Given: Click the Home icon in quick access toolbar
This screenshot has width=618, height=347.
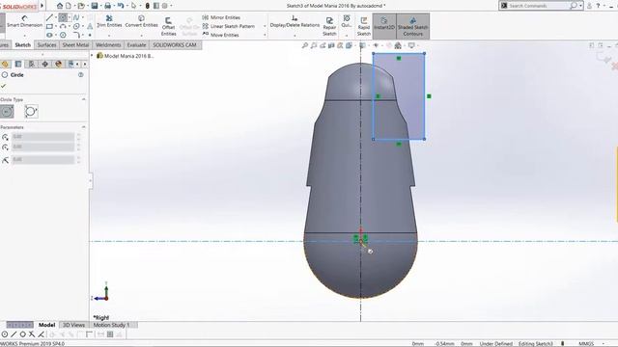Looking at the screenshot, I should (60, 6).
